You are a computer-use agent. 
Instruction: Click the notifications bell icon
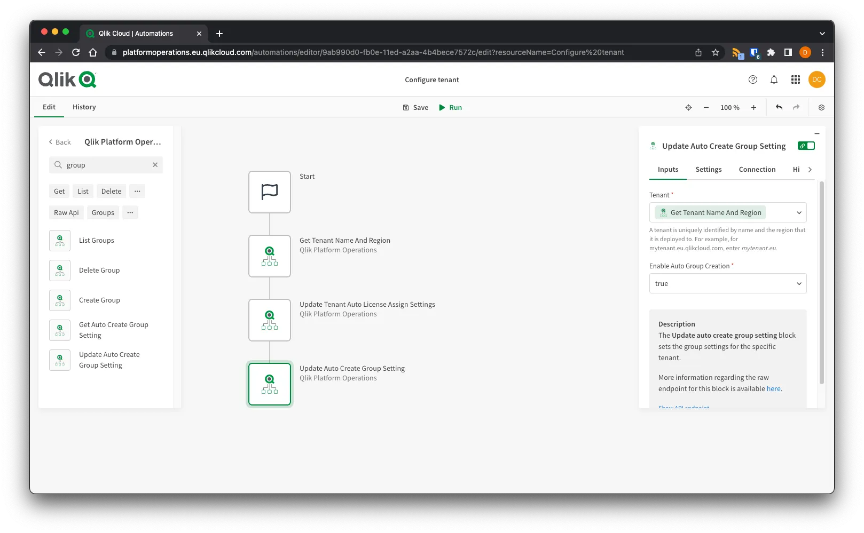[774, 79]
